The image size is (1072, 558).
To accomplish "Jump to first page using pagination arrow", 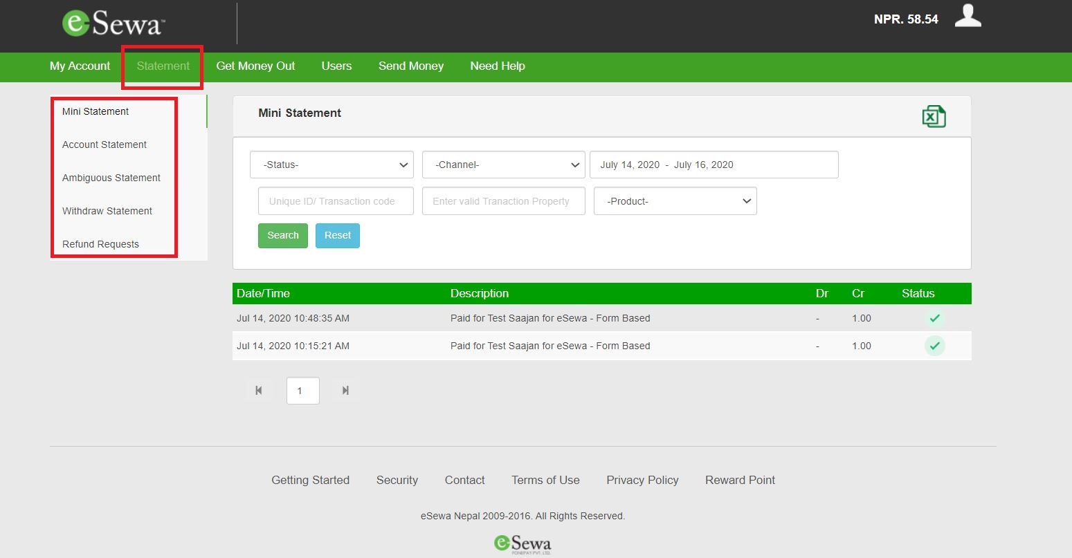I will tap(259, 390).
